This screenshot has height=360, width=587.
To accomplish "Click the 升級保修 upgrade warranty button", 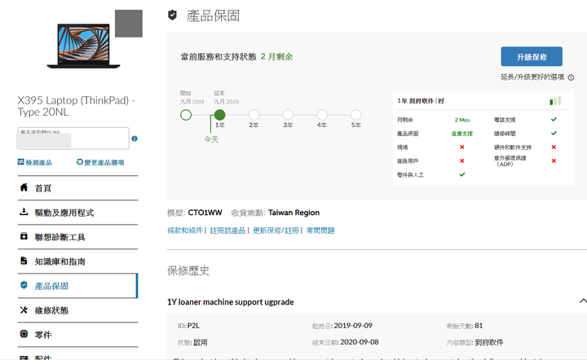I will [x=532, y=56].
